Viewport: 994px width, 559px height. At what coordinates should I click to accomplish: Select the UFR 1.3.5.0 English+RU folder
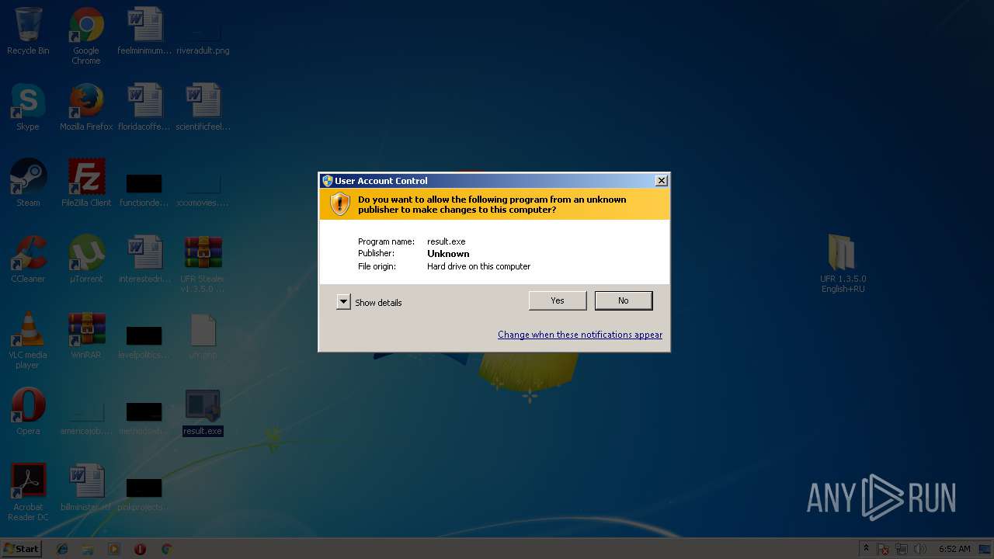[843, 264]
